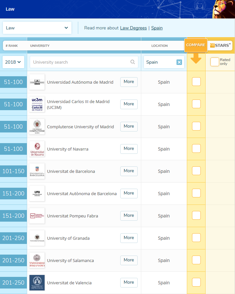Viewport: 235px width, 294px height.
Task: Check compare for University of Salamanca
Action: 196,260
